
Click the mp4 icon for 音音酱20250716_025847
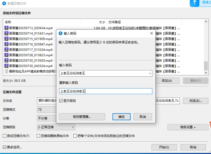(x=6, y=44)
